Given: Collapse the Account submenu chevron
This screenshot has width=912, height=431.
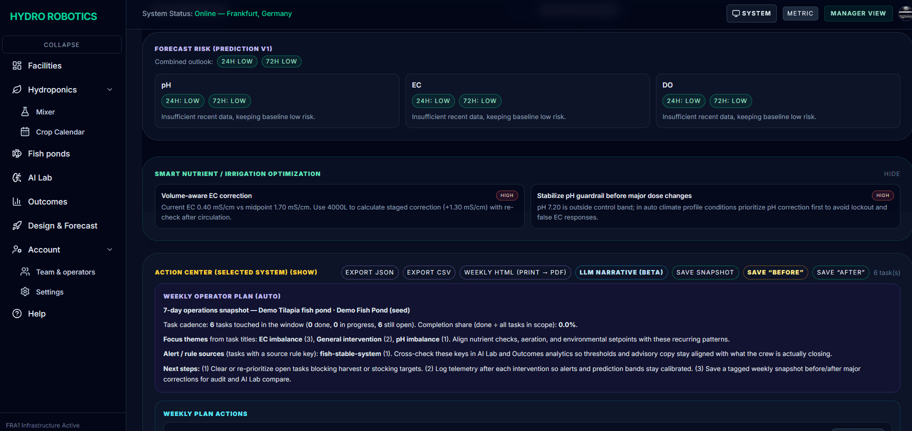Looking at the screenshot, I should 110,249.
